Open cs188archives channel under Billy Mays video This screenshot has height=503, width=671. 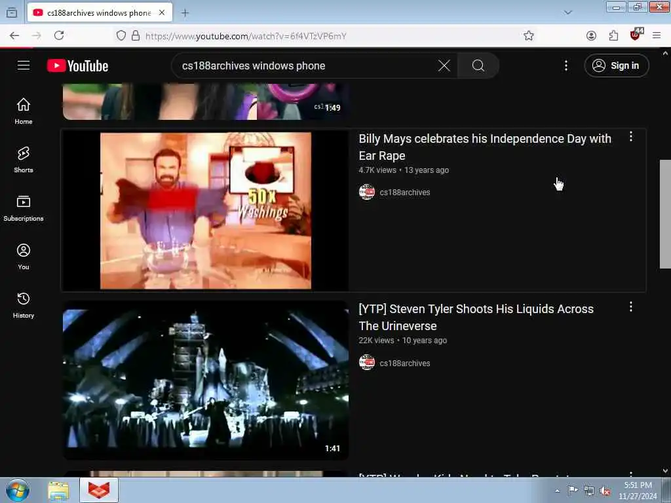(x=404, y=193)
